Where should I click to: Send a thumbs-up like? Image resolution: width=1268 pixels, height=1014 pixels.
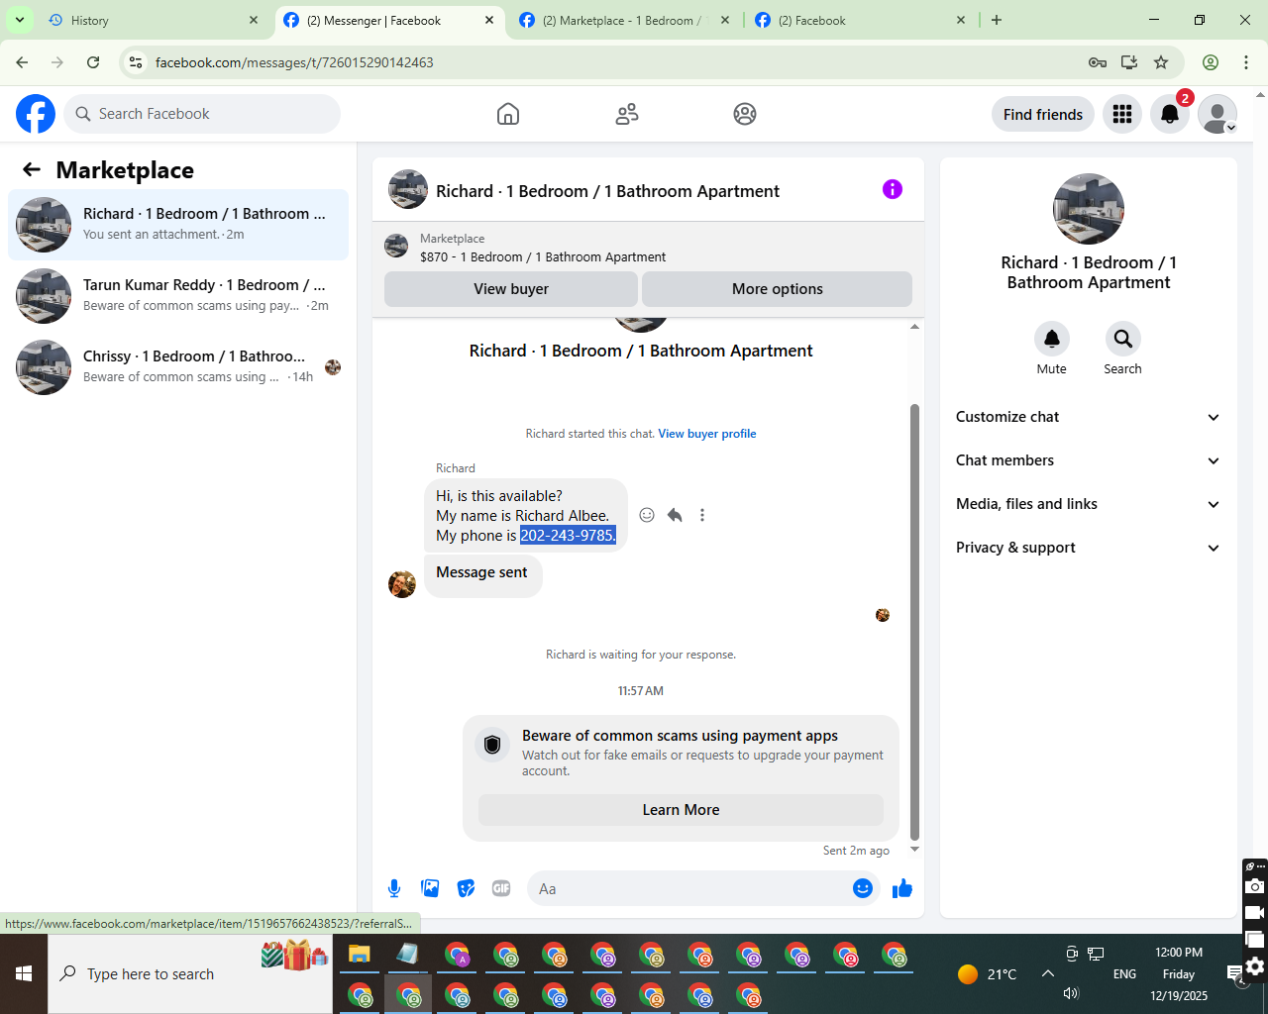[x=902, y=888]
